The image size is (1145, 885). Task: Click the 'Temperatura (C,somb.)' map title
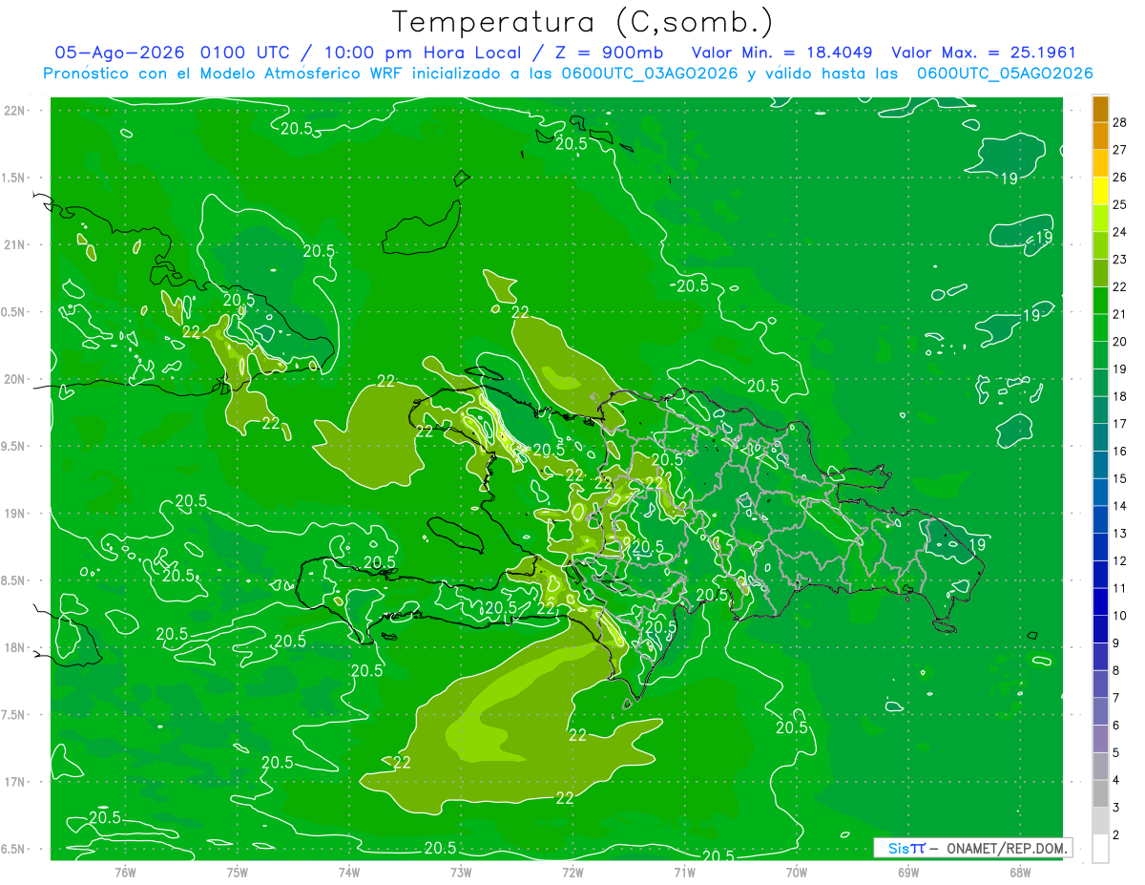point(582,22)
